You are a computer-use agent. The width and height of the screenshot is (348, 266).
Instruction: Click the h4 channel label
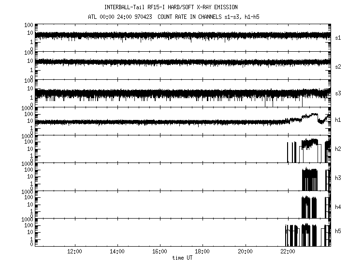(338, 207)
